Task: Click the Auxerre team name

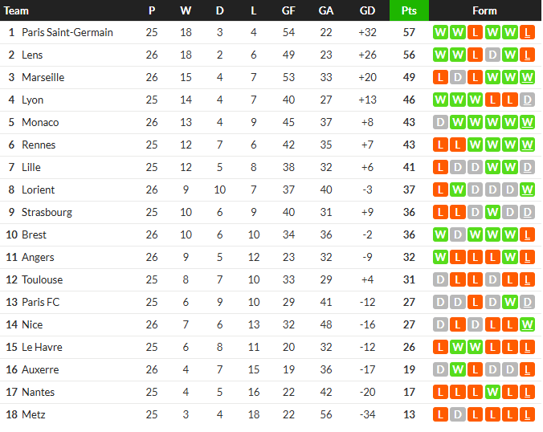Action: click(40, 369)
